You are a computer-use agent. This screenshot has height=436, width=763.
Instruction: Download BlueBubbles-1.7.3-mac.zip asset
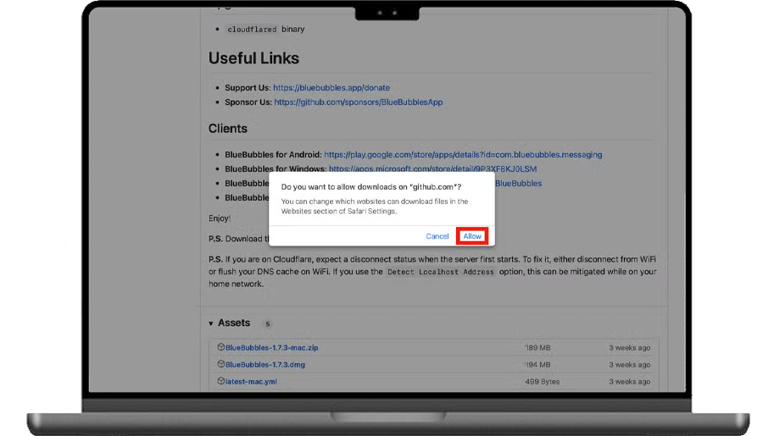[x=271, y=348]
